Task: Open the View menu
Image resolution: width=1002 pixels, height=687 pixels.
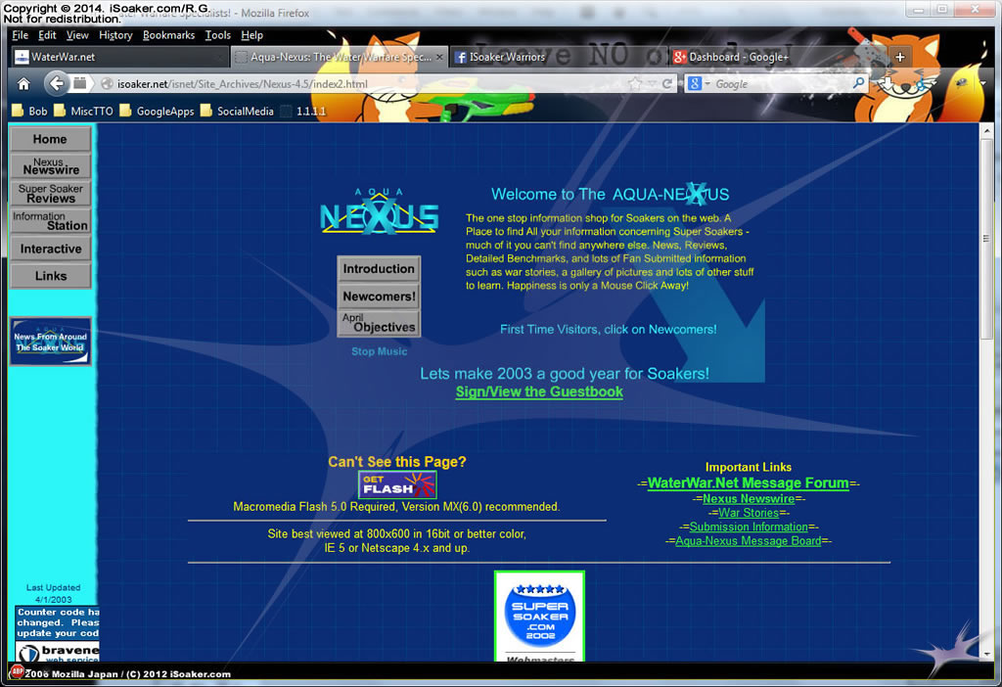Action: (x=77, y=35)
